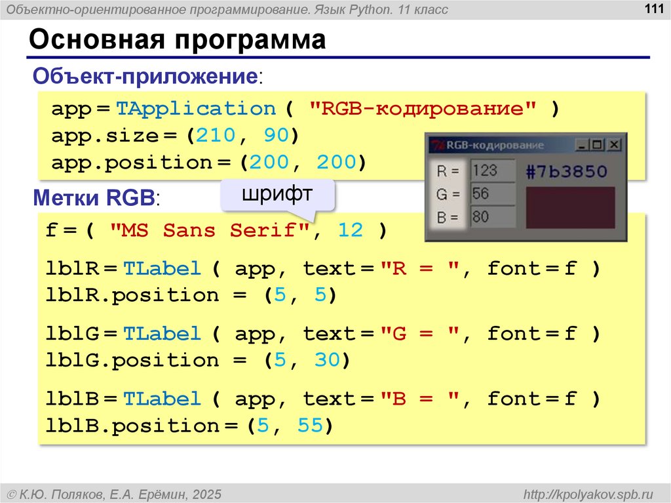Click the font size value 12 in code
This screenshot has height=503, width=671.
[x=351, y=230]
